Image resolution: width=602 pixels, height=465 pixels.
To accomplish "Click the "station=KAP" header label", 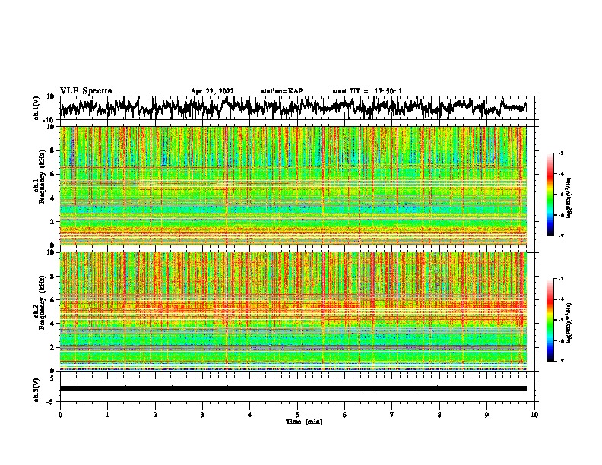I will (282, 91).
